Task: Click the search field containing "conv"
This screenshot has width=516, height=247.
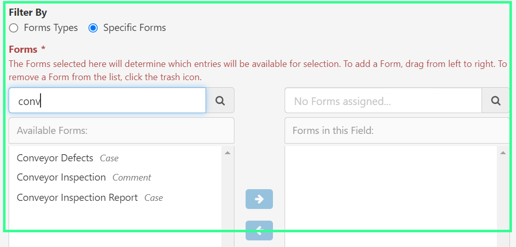Action: click(107, 100)
